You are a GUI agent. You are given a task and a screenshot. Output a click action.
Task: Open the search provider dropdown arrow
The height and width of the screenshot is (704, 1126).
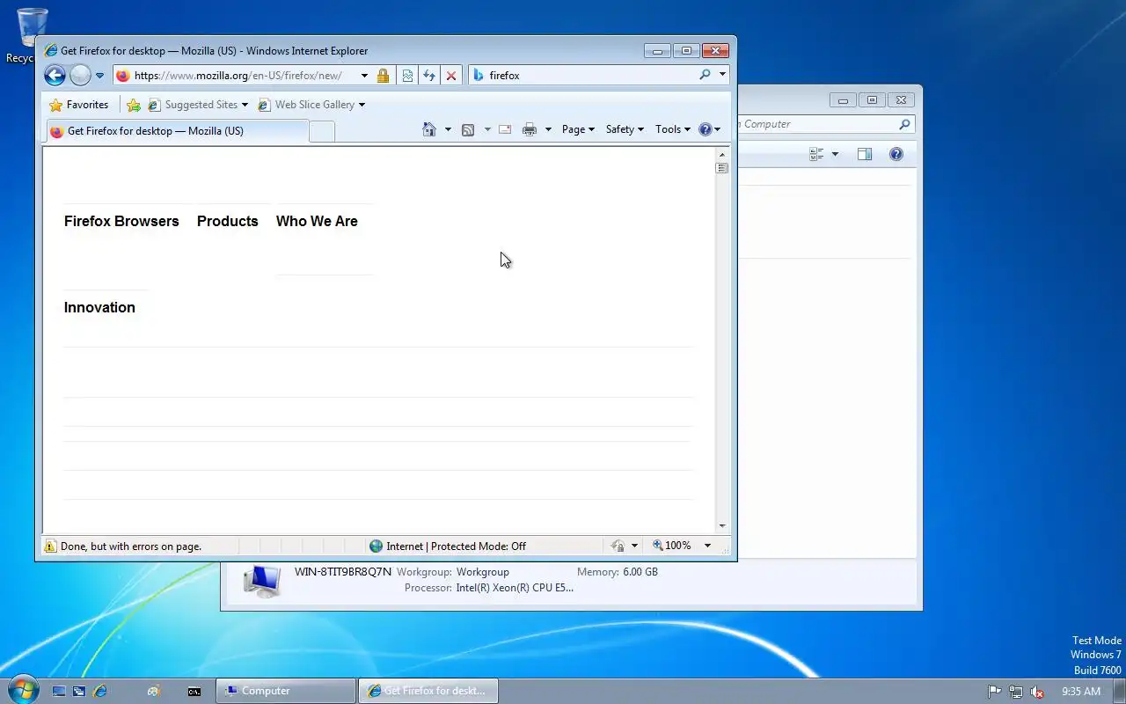(722, 75)
